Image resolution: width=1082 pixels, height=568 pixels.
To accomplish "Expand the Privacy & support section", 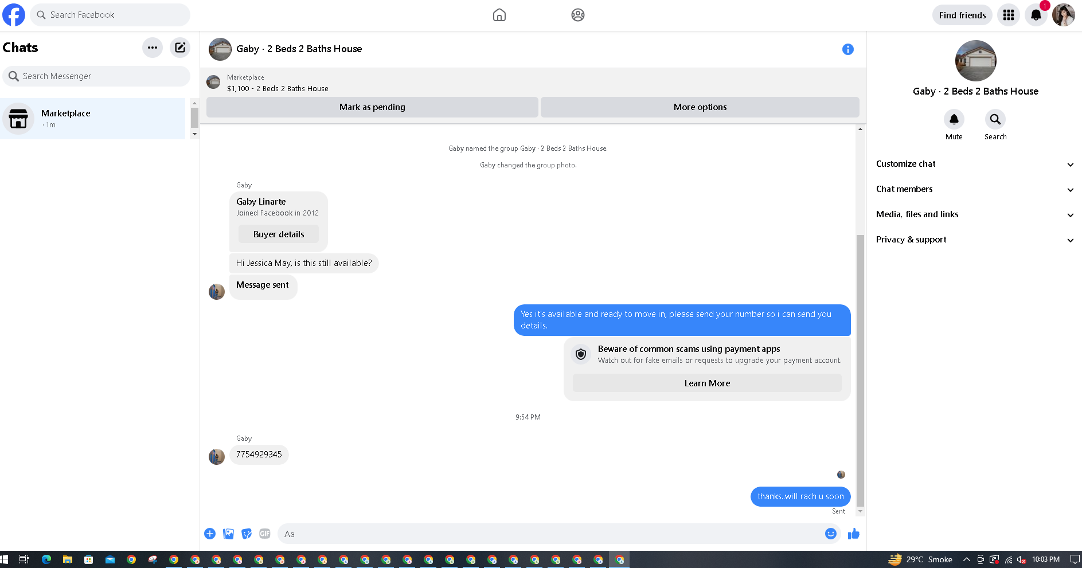I will tap(975, 240).
